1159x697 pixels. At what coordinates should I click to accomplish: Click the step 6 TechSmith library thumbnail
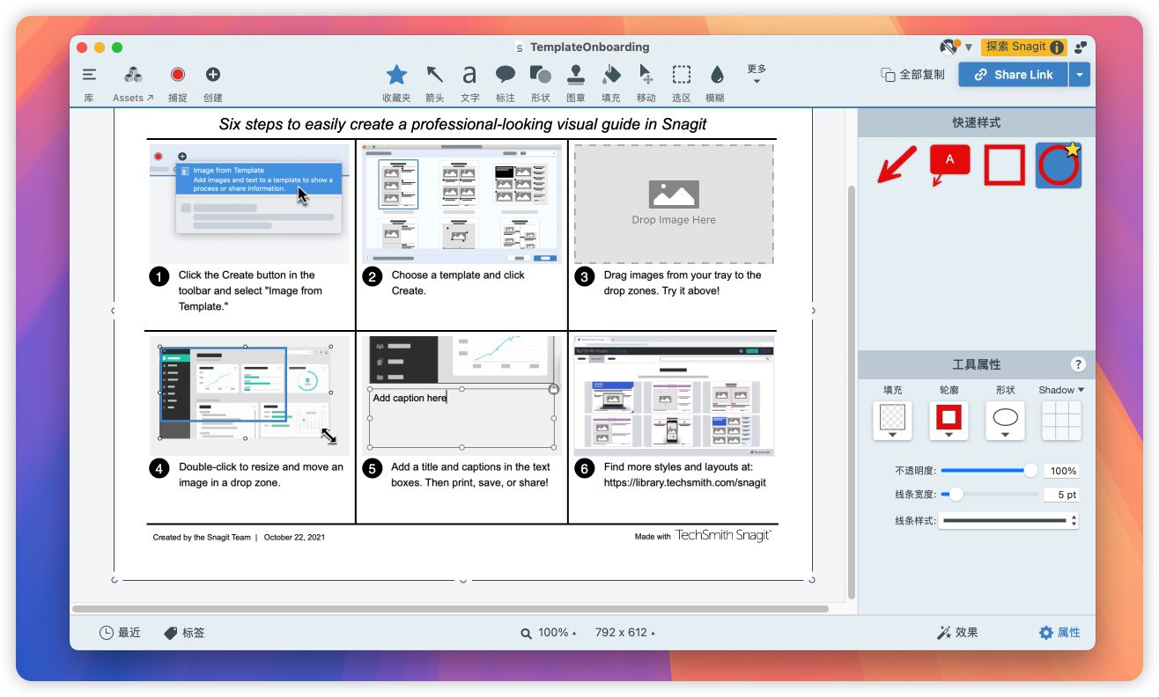[x=674, y=395]
